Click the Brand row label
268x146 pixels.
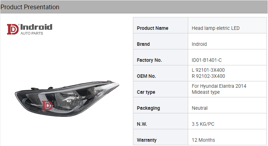(x=143, y=44)
